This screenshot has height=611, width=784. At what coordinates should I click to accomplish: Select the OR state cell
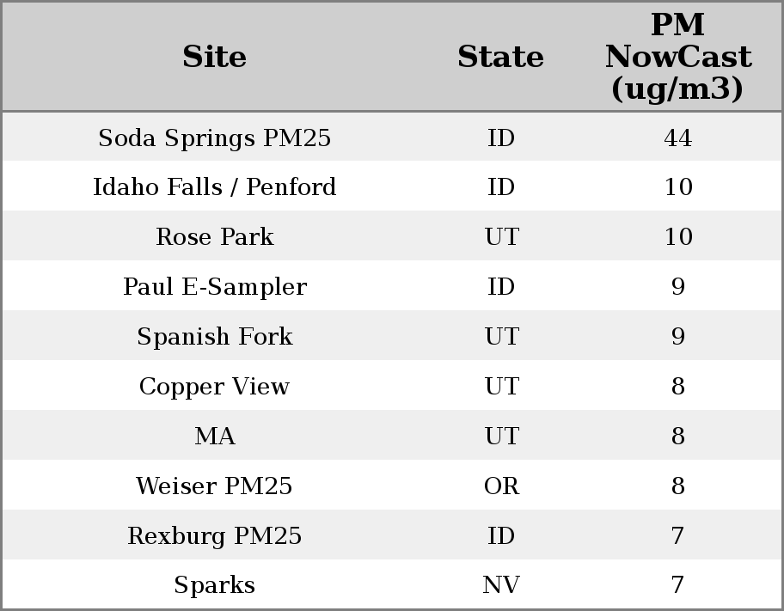(501, 486)
